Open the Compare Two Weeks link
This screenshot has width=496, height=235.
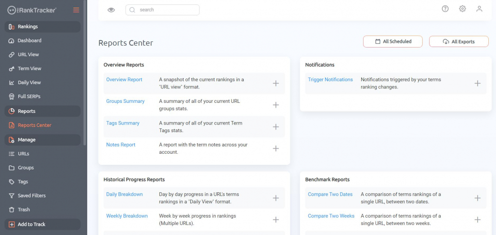(331, 216)
